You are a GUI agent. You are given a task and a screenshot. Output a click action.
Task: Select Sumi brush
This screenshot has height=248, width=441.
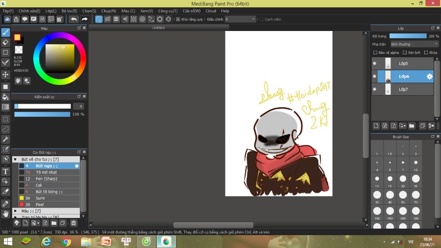tap(49, 198)
